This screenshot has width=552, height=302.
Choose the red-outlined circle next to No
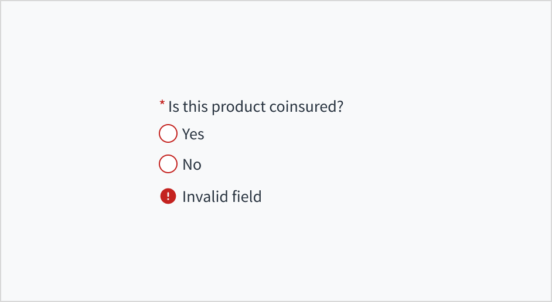click(x=168, y=164)
